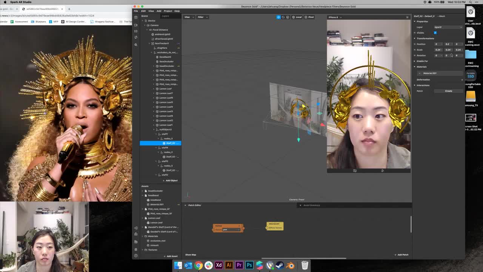This screenshot has height=272, width=483.
Task: Select the scale manipulator in viewport toolbar
Action: (288, 17)
